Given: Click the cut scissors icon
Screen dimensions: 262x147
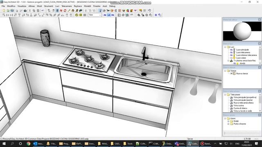Looking at the screenshot, I should [x=30, y=11].
